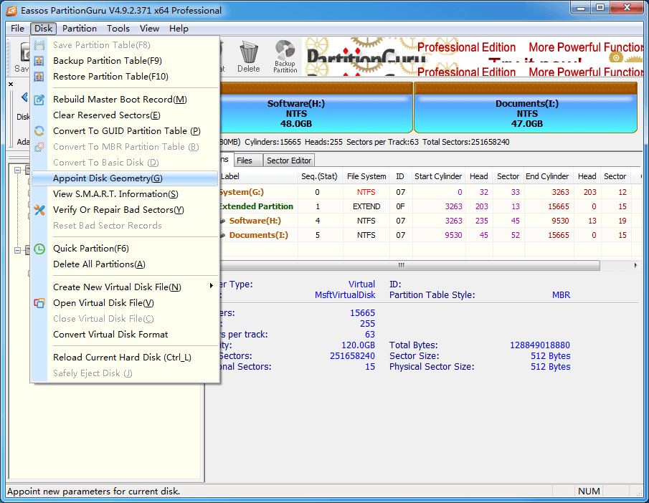Open the Partition menu
Viewport: 649px width, 503px height.
click(x=80, y=29)
